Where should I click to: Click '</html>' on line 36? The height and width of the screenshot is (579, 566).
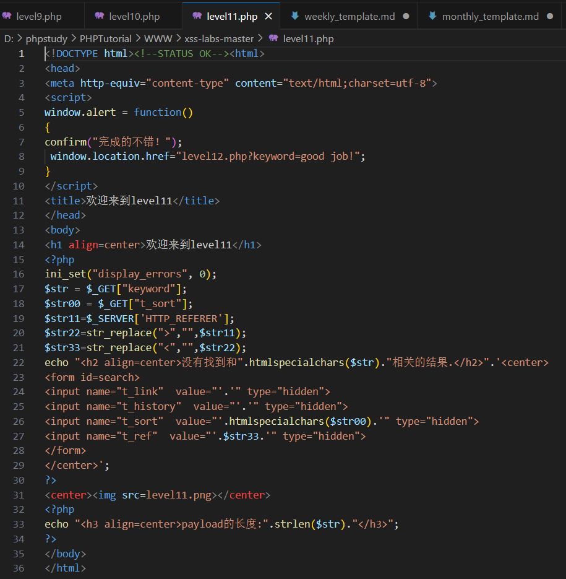click(66, 568)
